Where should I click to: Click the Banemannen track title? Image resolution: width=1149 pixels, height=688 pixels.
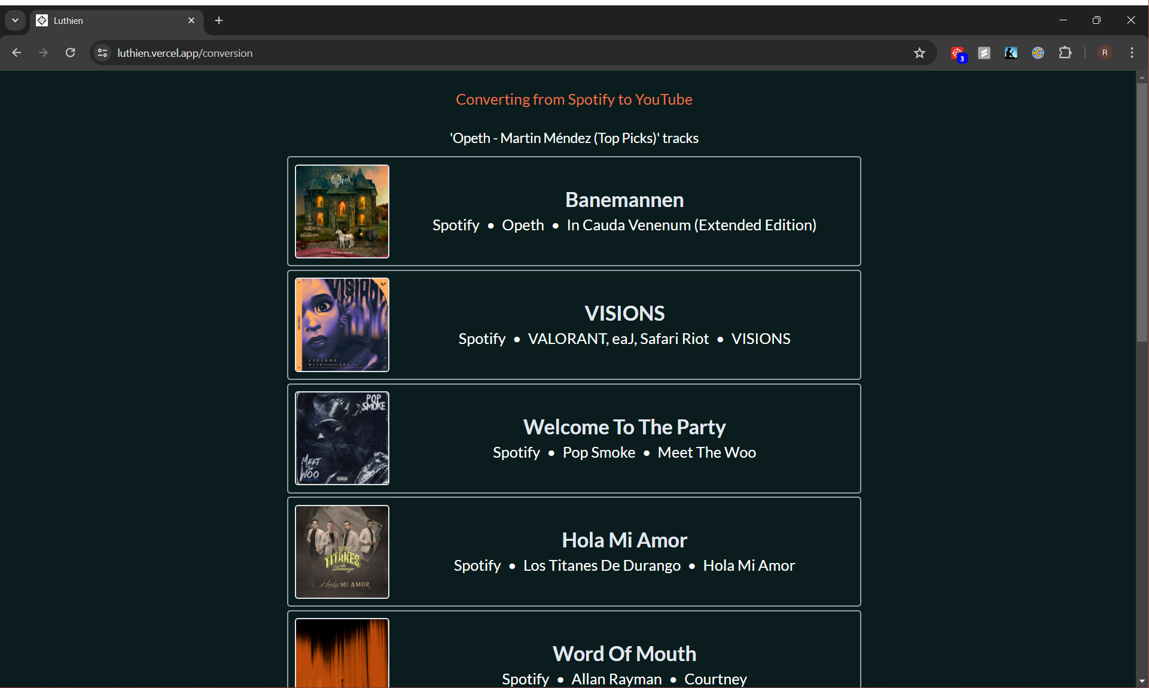pos(624,200)
